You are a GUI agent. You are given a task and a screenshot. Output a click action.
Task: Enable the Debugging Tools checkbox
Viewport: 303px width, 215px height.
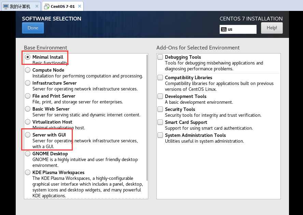coord(160,57)
